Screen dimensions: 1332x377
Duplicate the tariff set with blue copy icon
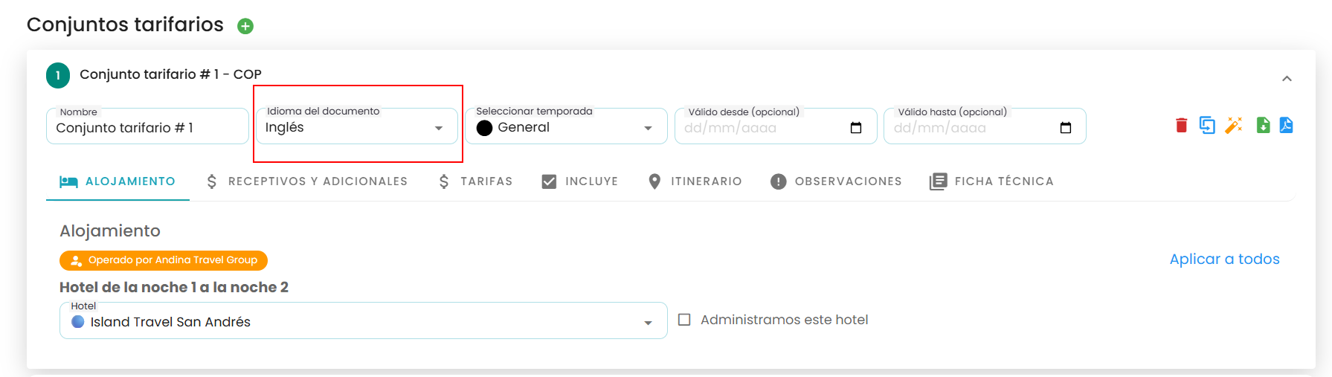pos(1207,125)
